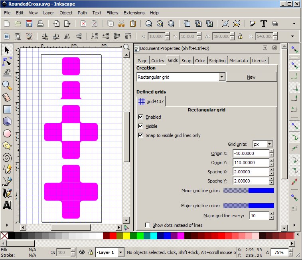Select the Rectangle shape tool
This screenshot has width=302, height=260.
(x=7, y=109)
